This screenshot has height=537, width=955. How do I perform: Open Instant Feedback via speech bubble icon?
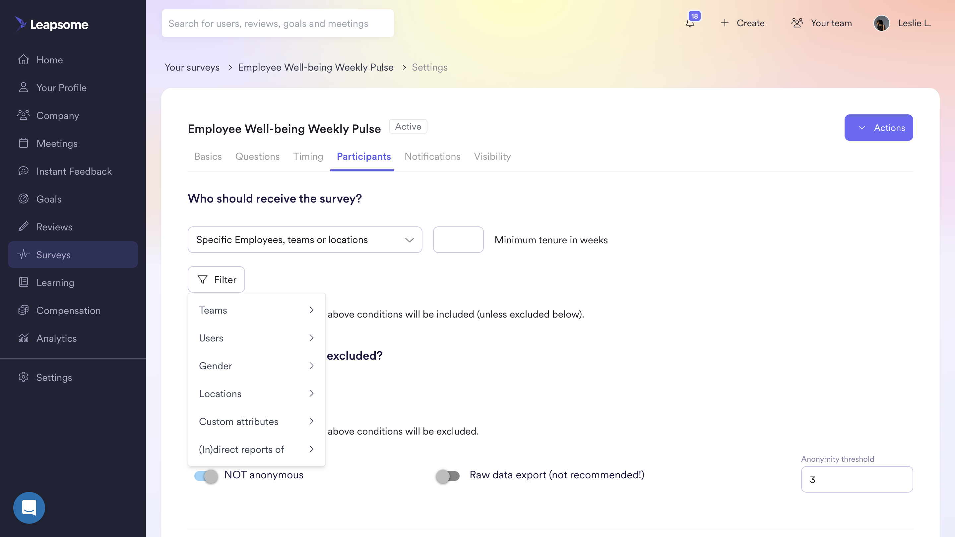[x=23, y=171]
